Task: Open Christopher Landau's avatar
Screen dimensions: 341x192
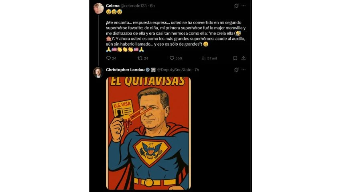Action: pos(98,72)
